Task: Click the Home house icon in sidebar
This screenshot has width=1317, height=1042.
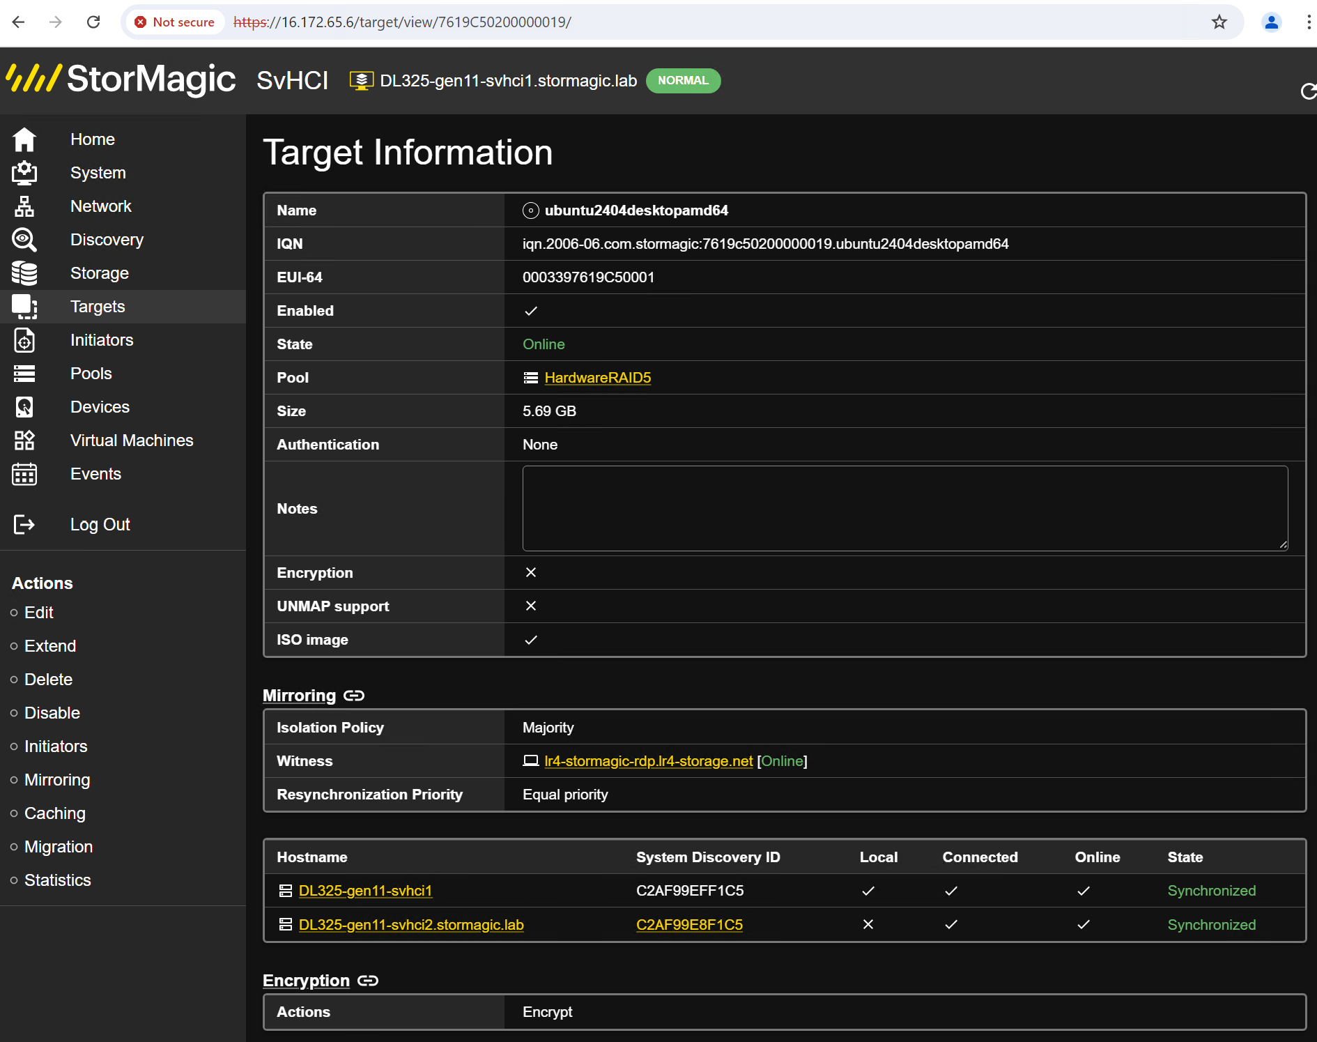Action: [24, 139]
